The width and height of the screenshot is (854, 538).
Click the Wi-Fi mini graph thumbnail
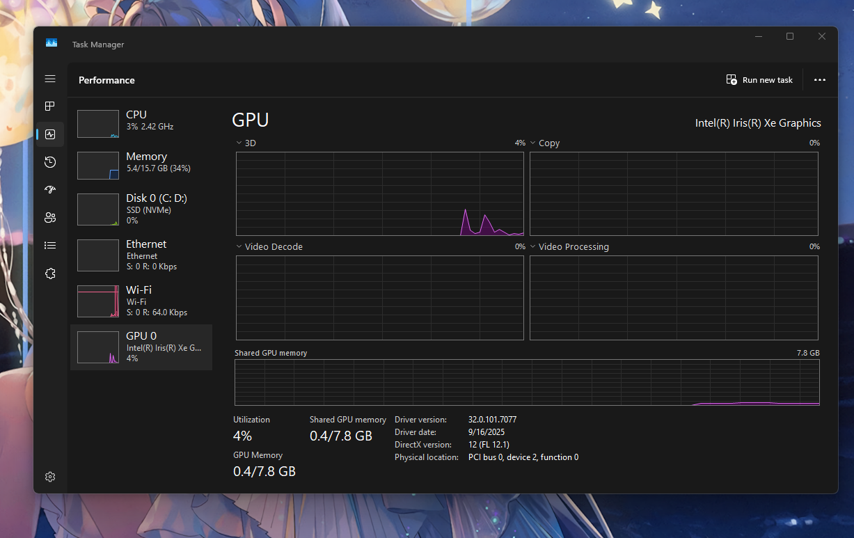98,301
